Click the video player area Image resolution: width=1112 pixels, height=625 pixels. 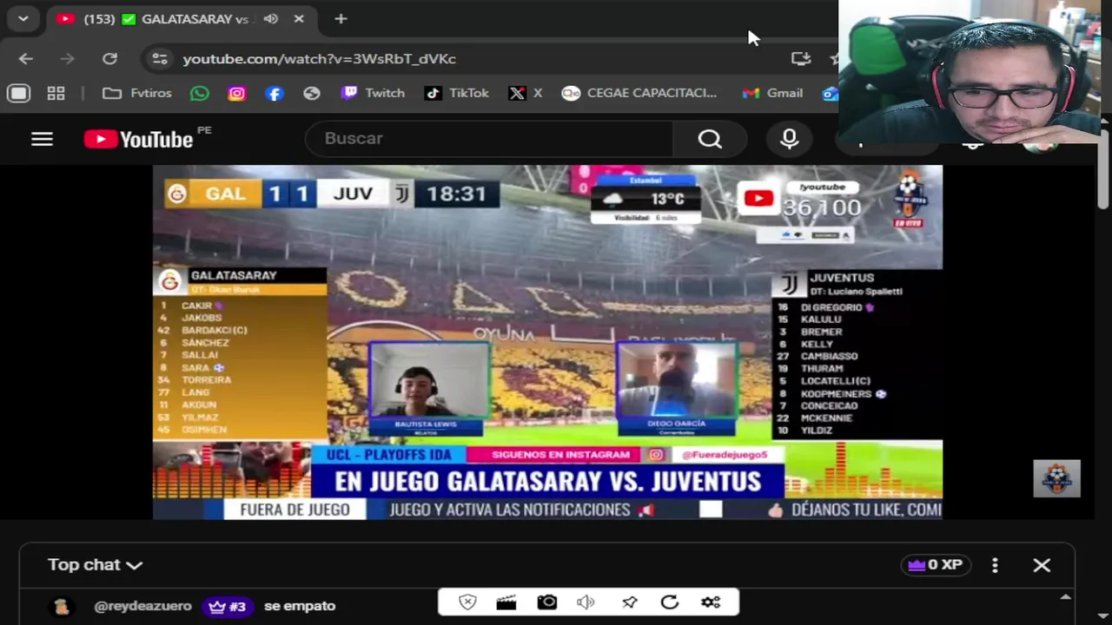pos(547,342)
